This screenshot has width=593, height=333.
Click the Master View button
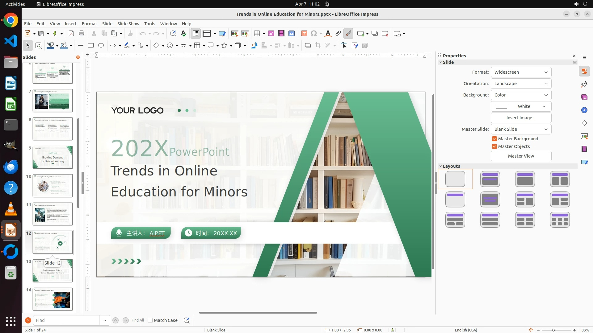coord(521,156)
